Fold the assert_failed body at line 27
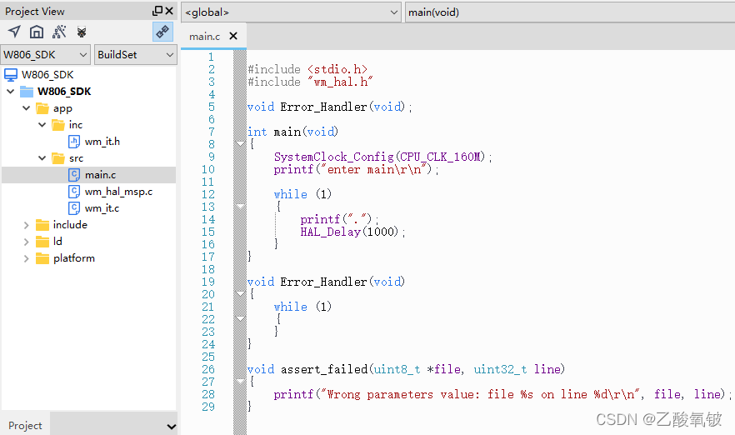The image size is (735, 435). 241,381
